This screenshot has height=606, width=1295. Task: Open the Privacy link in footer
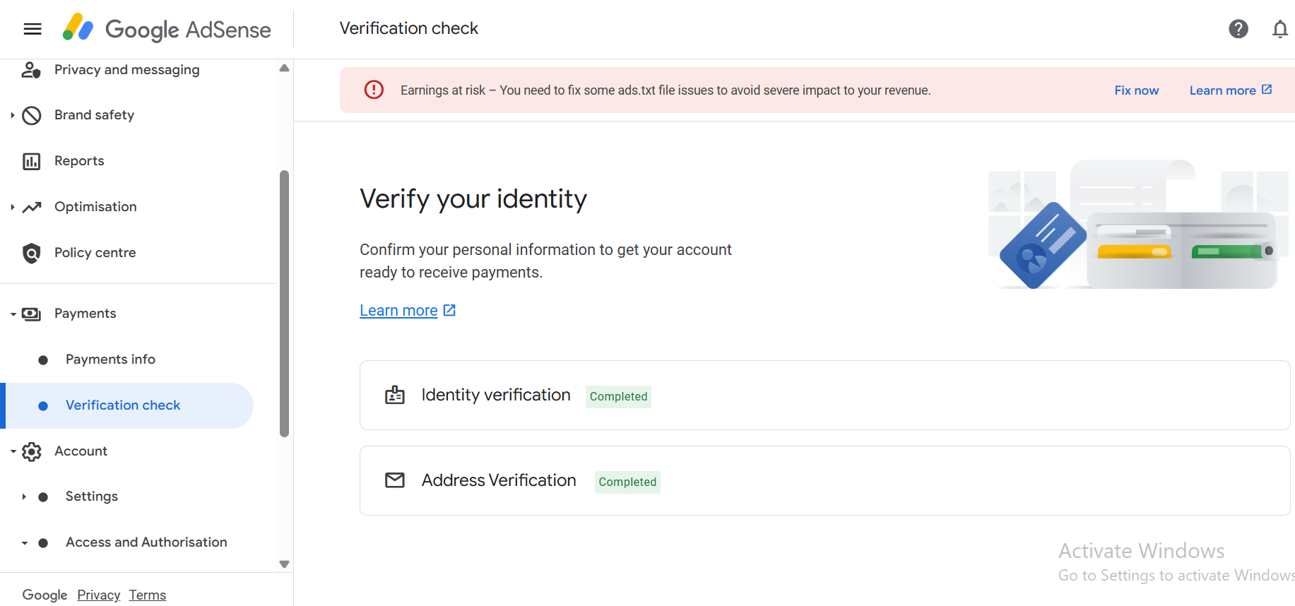98,595
